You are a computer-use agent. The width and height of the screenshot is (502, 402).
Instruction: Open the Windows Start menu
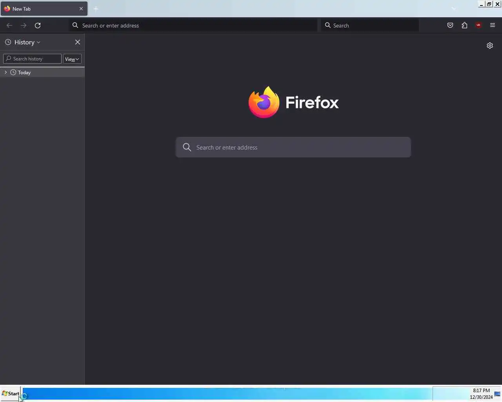click(11, 393)
